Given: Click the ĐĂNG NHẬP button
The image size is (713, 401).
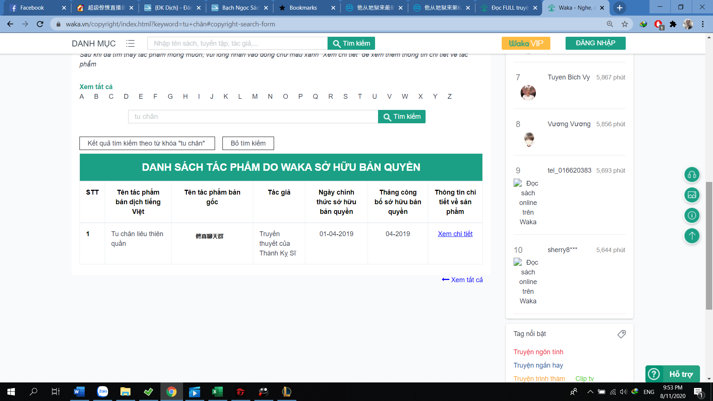Looking at the screenshot, I should [x=595, y=43].
